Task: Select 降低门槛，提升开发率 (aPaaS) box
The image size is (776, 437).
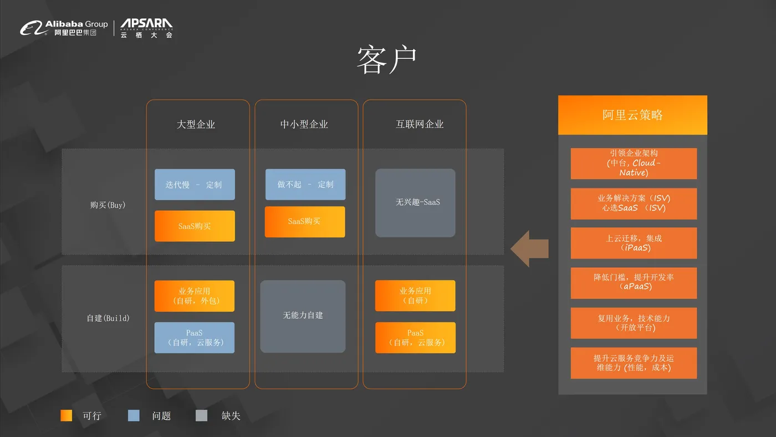Action: click(x=634, y=283)
